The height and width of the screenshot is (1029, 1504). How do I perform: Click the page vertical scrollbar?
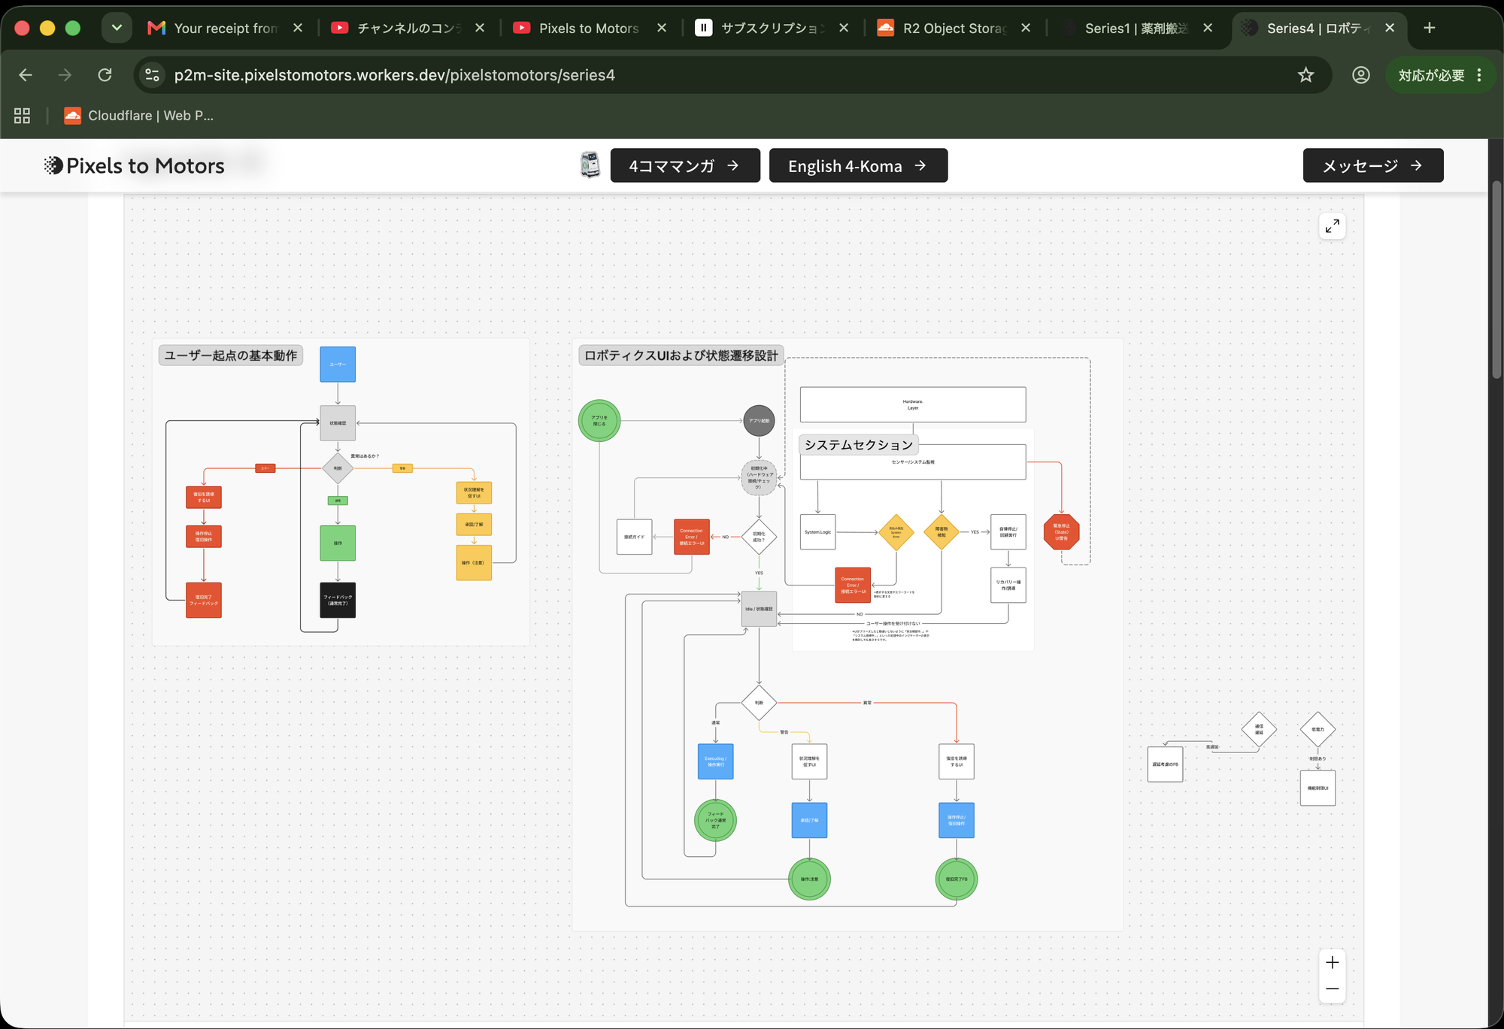pos(1496,278)
